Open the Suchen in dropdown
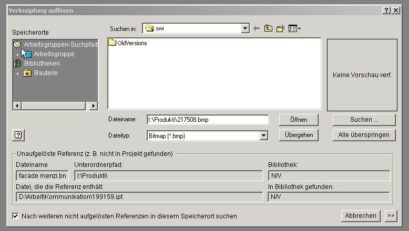The image size is (409, 231). tap(245, 28)
